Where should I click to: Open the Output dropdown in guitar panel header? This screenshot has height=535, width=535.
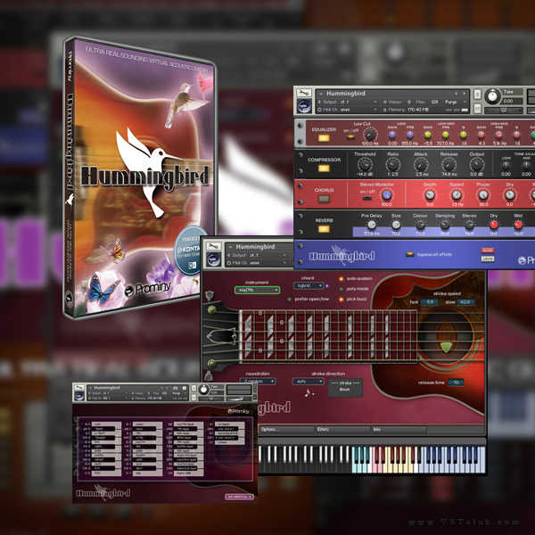(257, 255)
